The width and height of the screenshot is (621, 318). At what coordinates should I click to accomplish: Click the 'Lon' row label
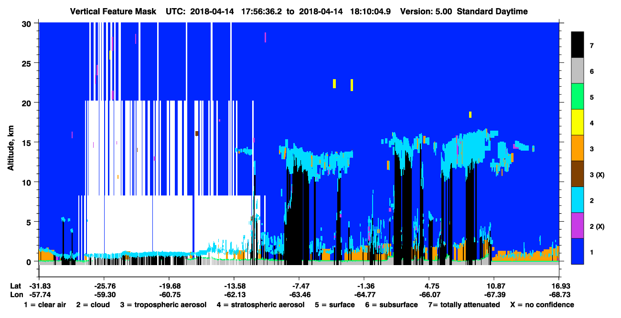coord(16,295)
